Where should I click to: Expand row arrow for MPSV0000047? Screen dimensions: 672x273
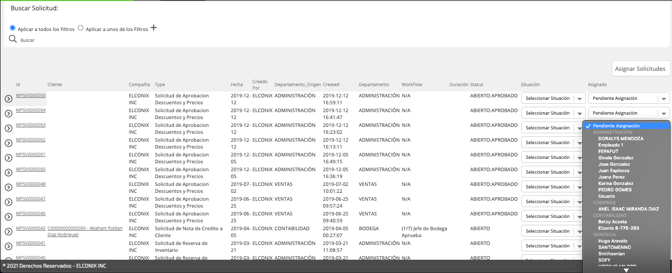coord(8,202)
